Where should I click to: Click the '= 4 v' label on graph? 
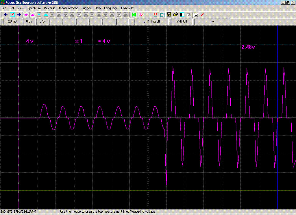(x=104, y=41)
